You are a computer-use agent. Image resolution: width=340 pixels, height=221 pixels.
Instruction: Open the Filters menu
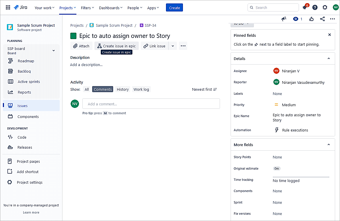87,8
